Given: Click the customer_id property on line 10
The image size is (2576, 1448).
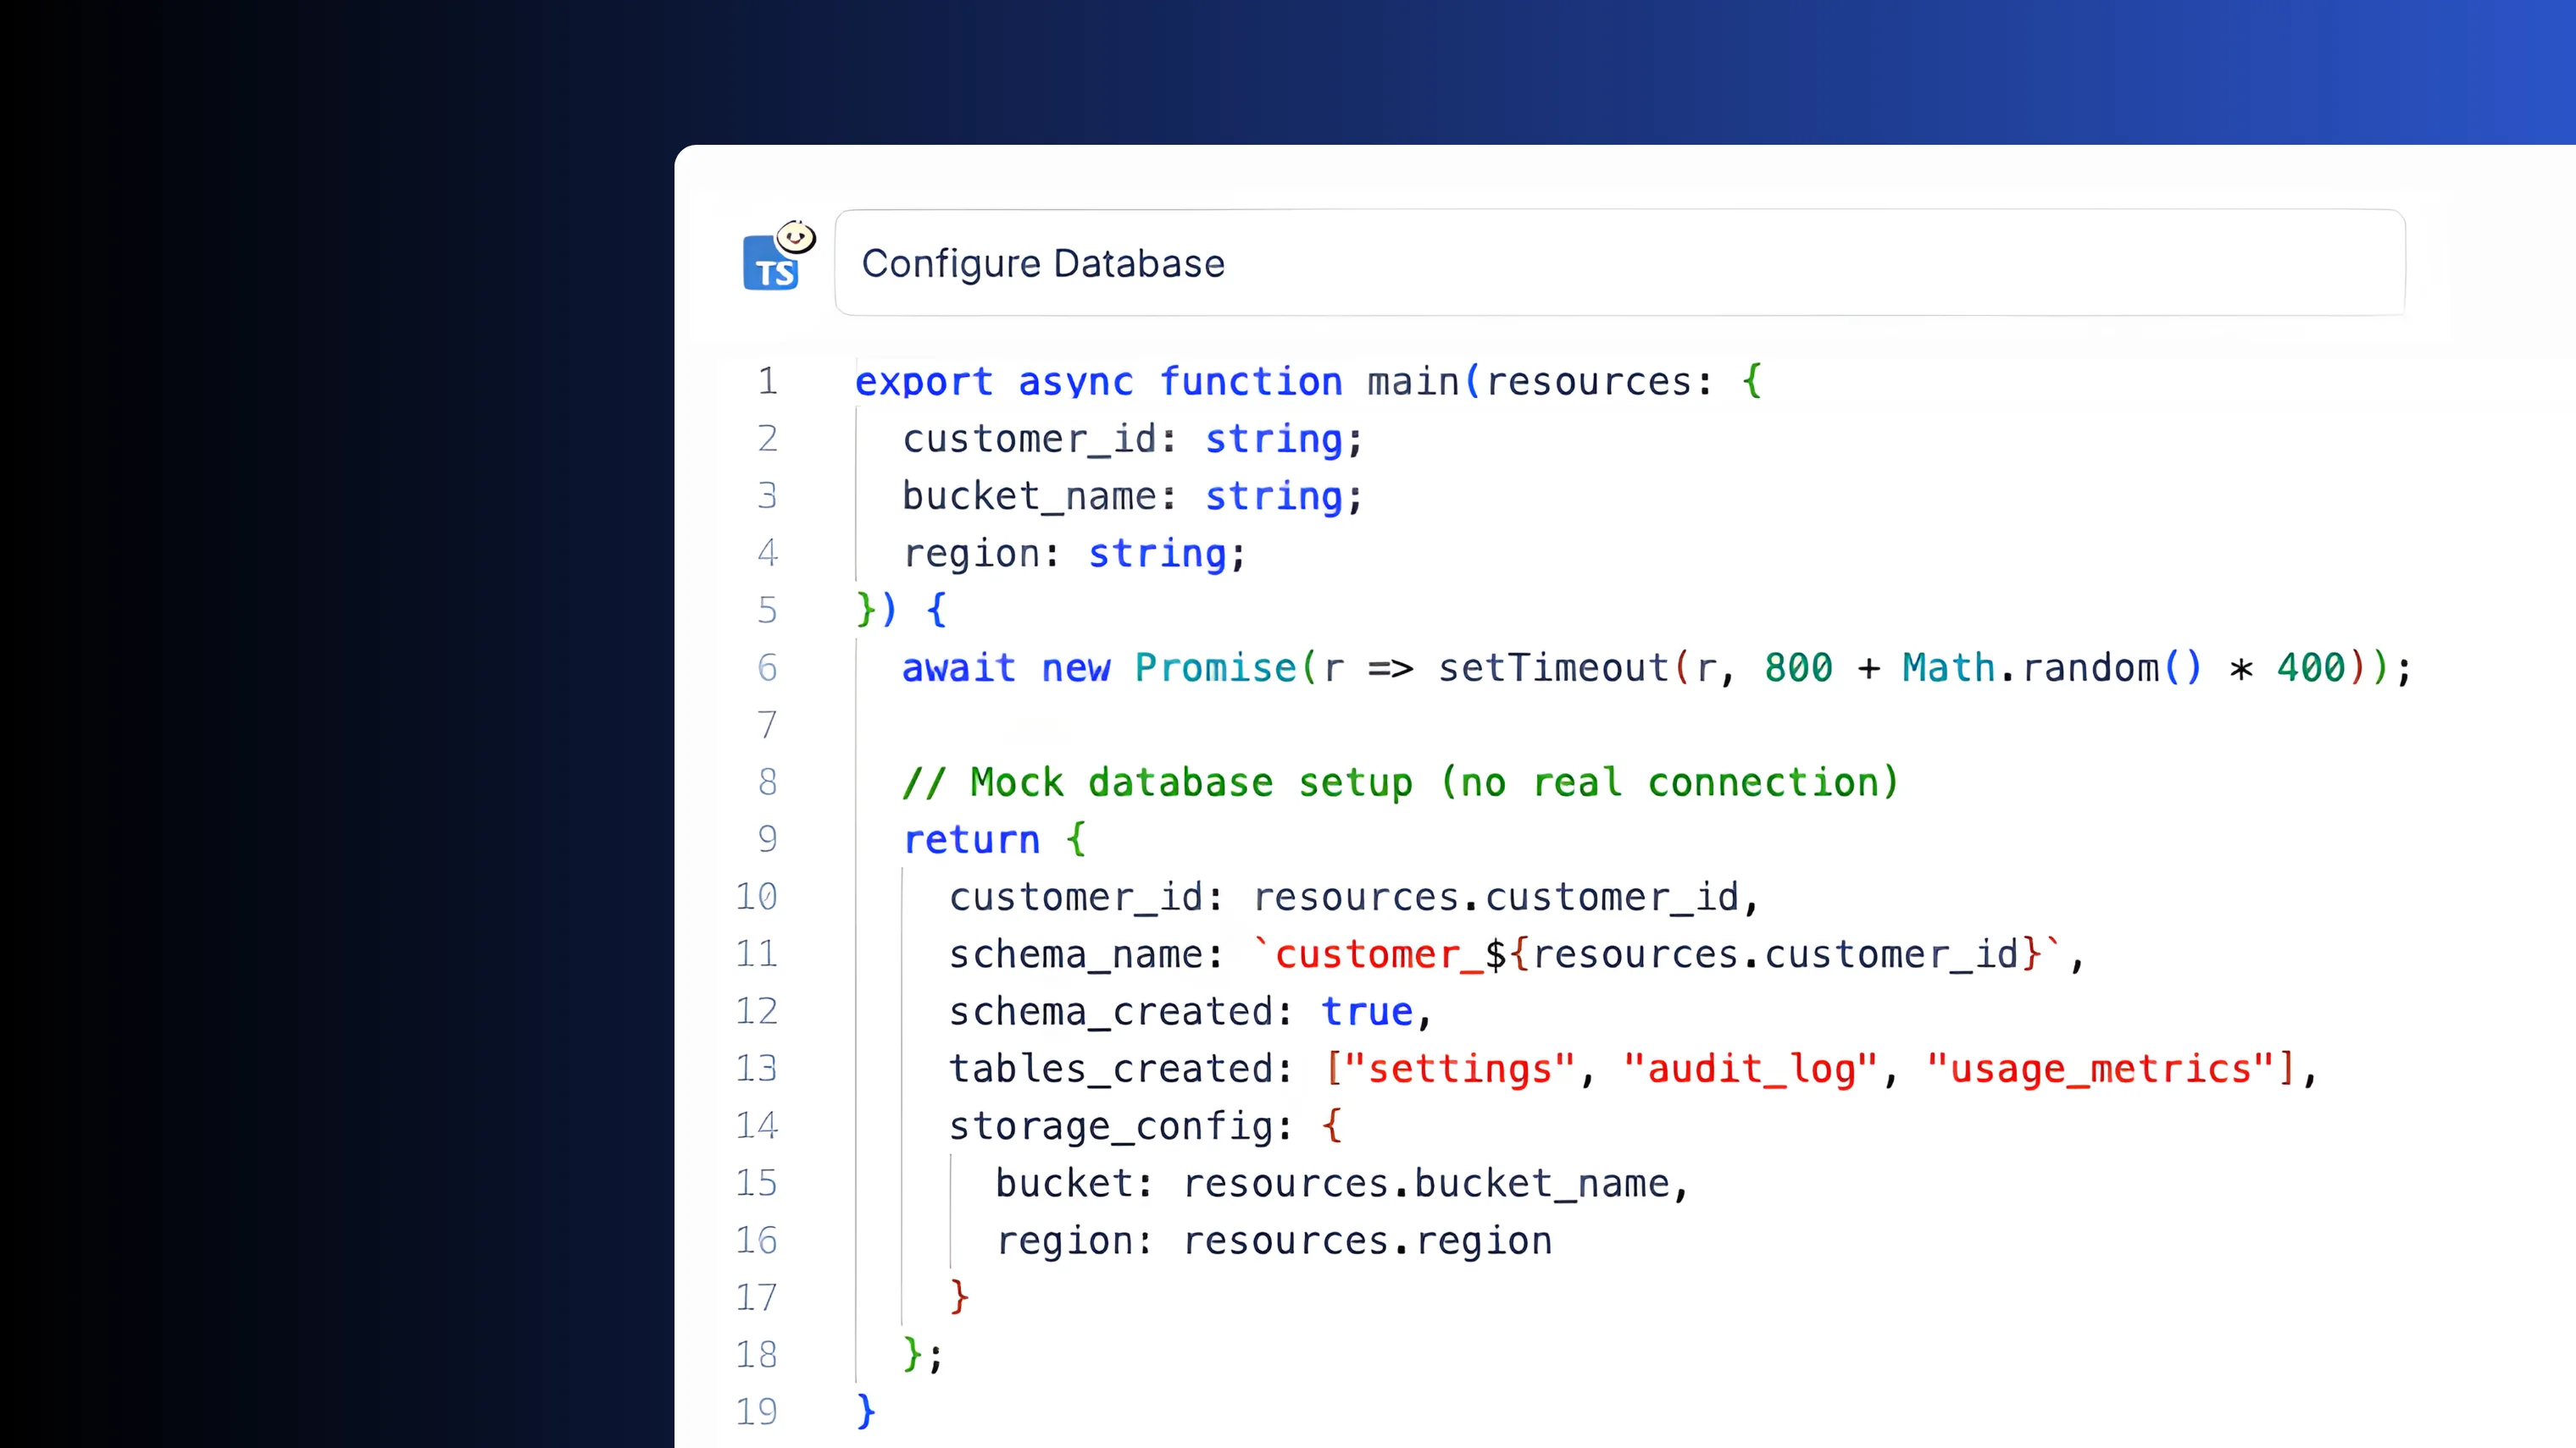Looking at the screenshot, I should pos(1078,897).
